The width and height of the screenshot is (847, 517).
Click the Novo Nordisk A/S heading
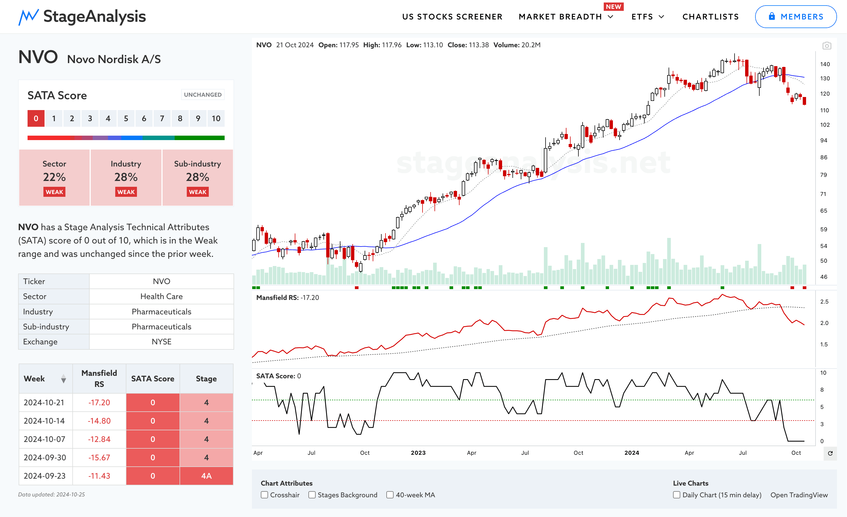tap(114, 59)
